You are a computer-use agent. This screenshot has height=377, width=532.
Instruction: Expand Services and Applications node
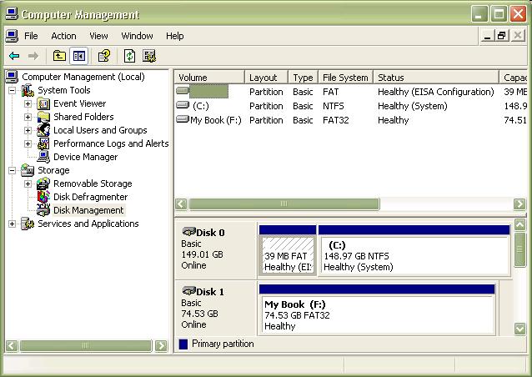click(12, 224)
